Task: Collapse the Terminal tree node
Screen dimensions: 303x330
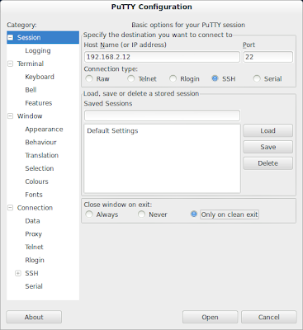Action: pyautogui.click(x=10, y=64)
